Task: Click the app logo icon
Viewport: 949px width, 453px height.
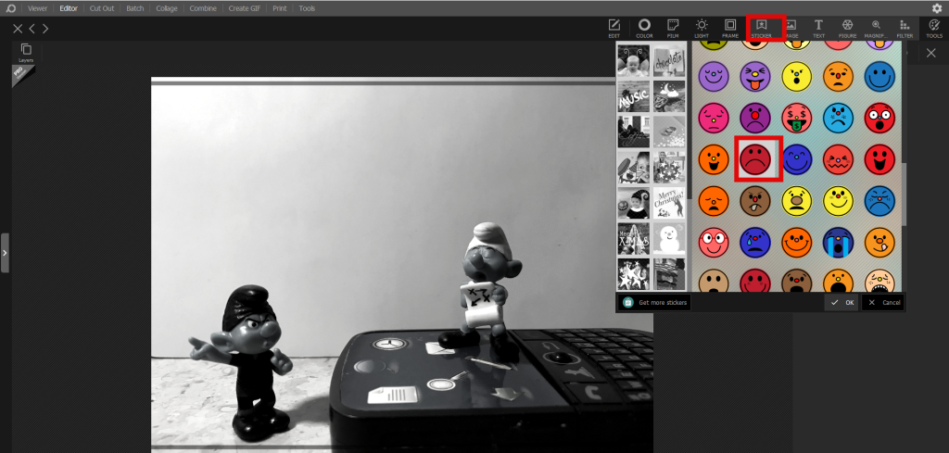Action: pos(10,8)
